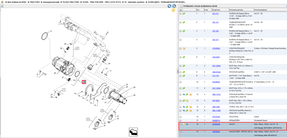Click yellow note icon for part 87308196
This screenshot has height=138, width=287.
pyautogui.click(x=184, y=124)
